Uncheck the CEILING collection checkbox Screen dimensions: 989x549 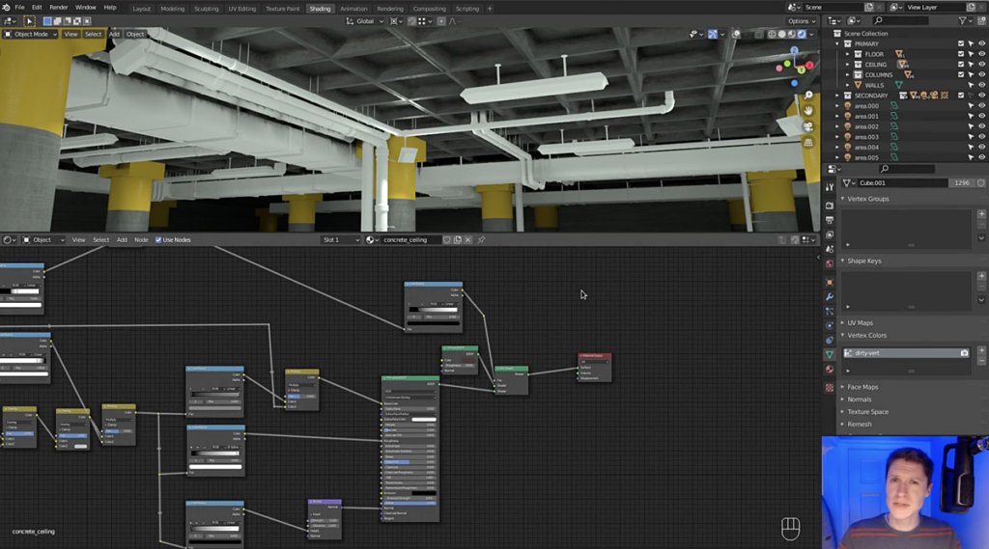pos(961,65)
